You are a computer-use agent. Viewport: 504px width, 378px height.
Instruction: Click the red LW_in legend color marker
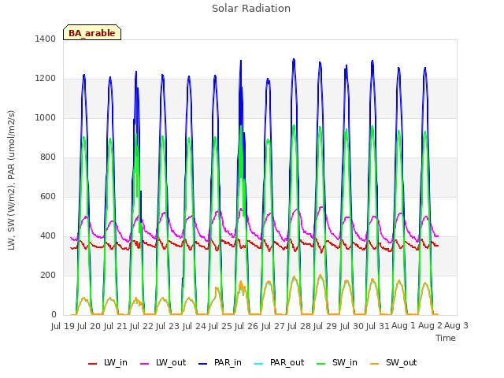(93, 364)
